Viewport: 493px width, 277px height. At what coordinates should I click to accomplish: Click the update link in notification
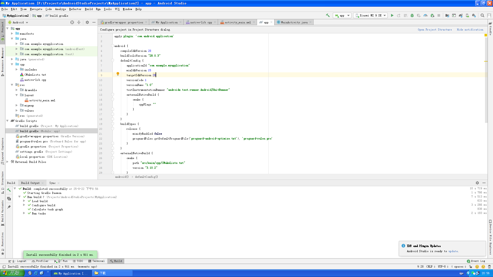(x=453, y=251)
